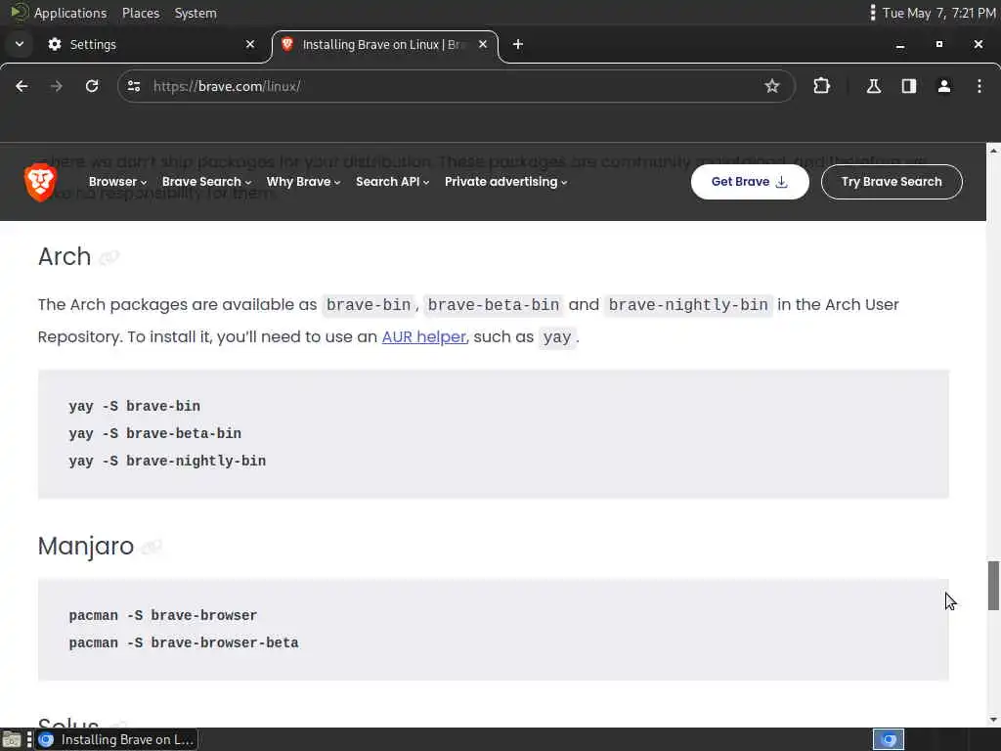Viewport: 1001px width, 751px height.
Task: Select the Installing Brave on Linux tab
Action: 385,45
